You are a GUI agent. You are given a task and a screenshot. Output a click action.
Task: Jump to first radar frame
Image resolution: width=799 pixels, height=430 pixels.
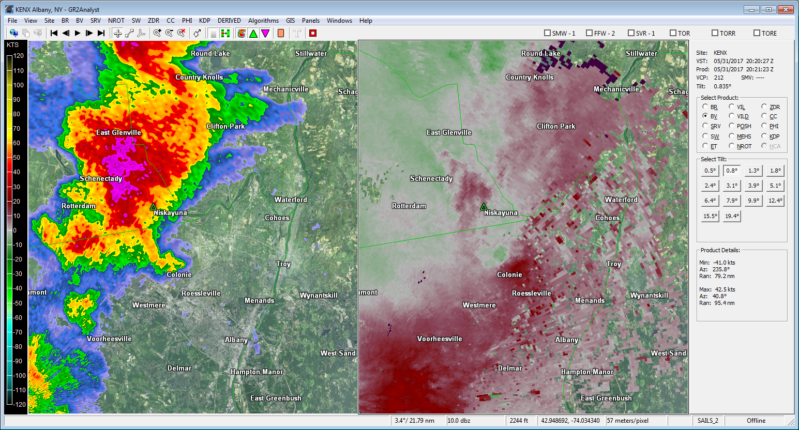coord(54,33)
